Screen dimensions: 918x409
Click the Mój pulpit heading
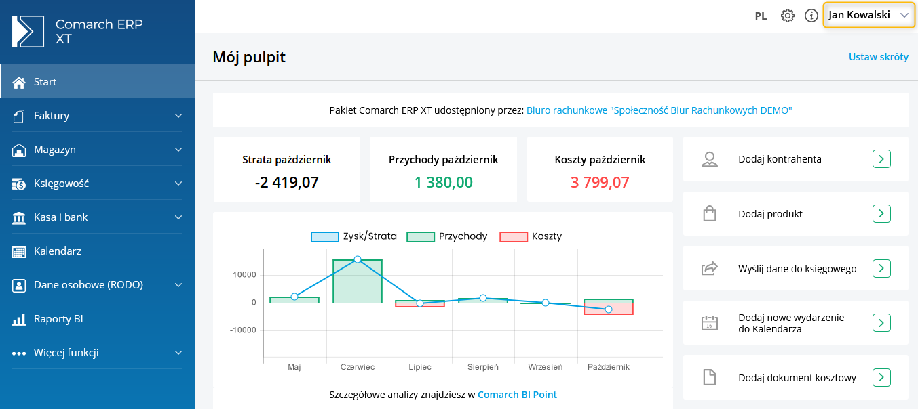pos(249,57)
